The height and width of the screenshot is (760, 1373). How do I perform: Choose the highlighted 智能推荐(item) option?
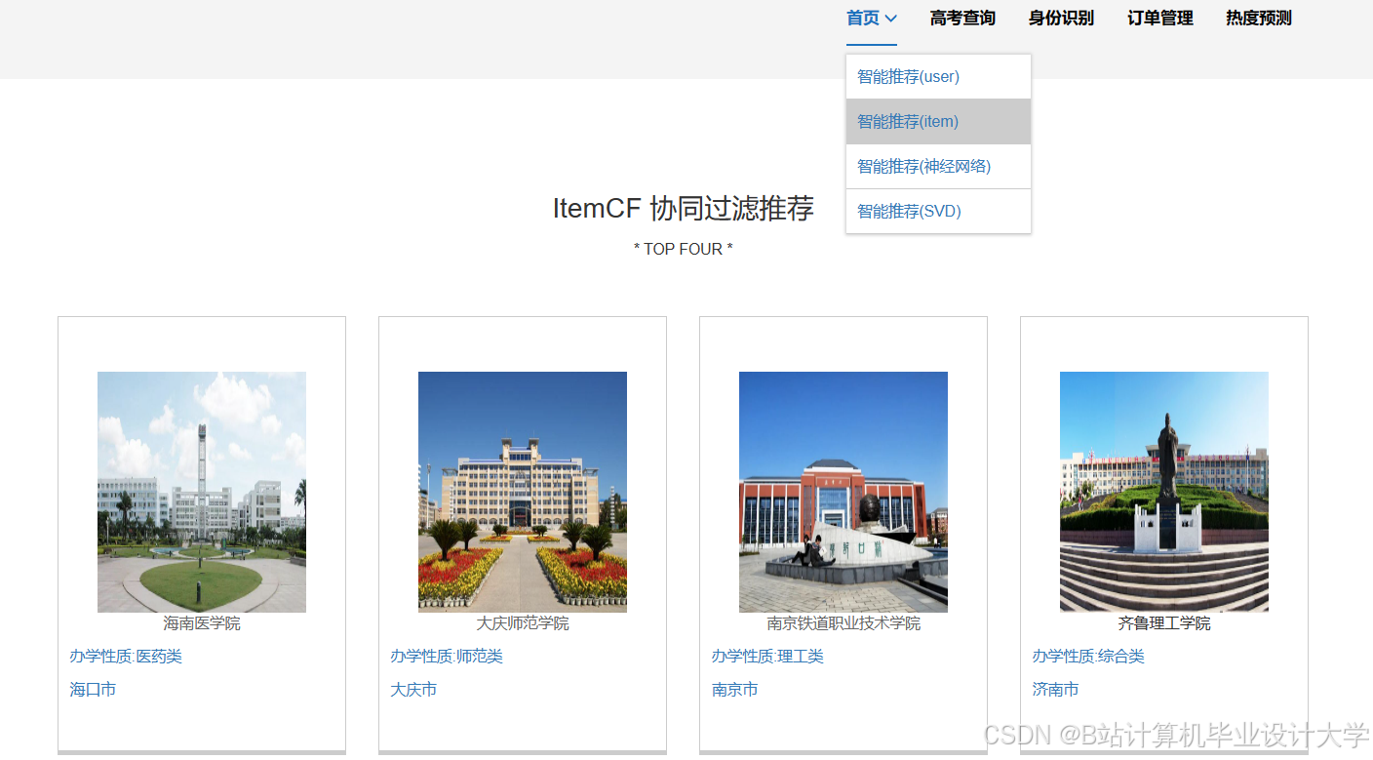click(x=907, y=121)
